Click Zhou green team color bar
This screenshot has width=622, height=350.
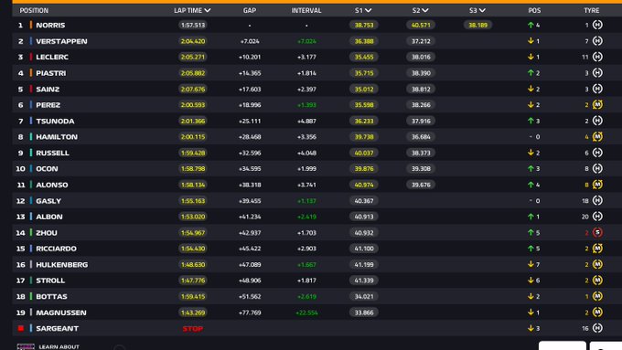pyautogui.click(x=30, y=233)
